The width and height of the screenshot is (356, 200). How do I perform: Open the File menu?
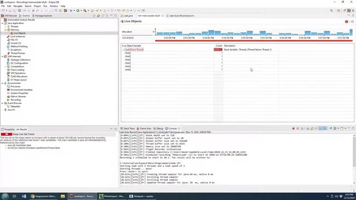click(x=3, y=6)
